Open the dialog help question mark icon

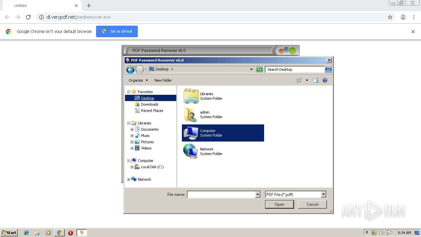[x=325, y=80]
